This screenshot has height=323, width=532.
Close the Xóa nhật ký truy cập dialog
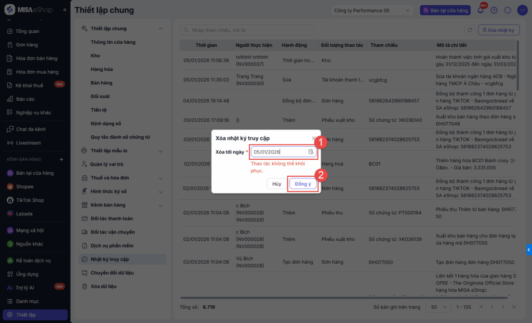pyautogui.click(x=313, y=138)
